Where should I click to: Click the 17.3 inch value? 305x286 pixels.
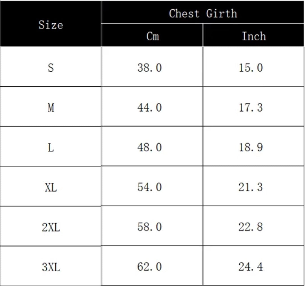[251, 108]
